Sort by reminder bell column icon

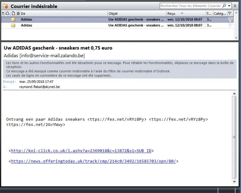(x=8, y=14)
